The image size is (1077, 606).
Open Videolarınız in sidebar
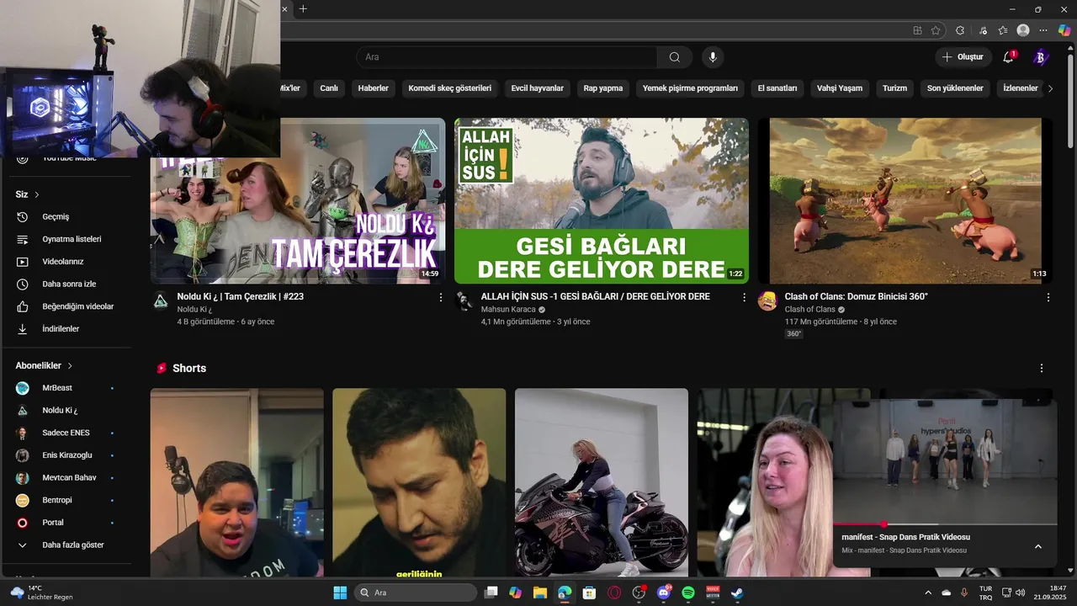tap(67, 262)
